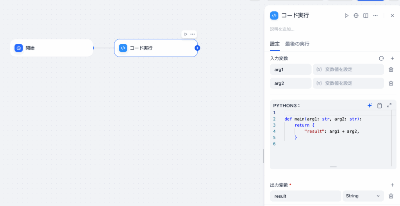Image resolution: width=400 pixels, height=206 pixels.
Task: Delete the arg2 input variable
Action: point(391,83)
